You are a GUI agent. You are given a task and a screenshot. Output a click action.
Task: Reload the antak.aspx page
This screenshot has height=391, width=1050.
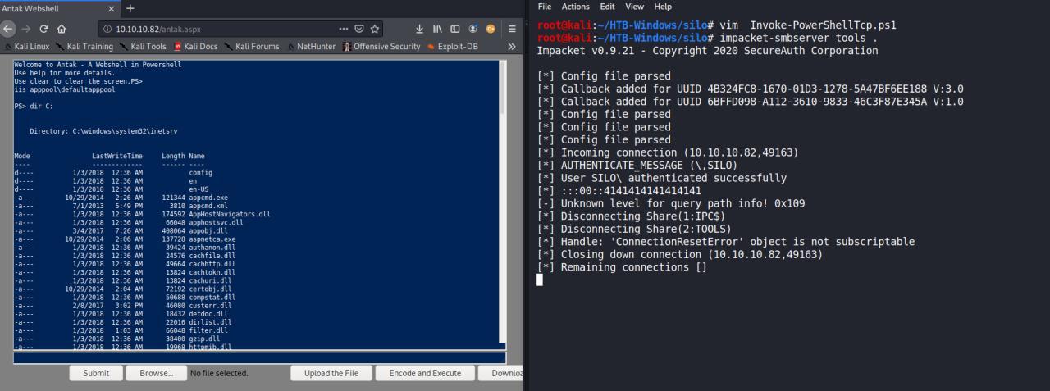coord(43,29)
